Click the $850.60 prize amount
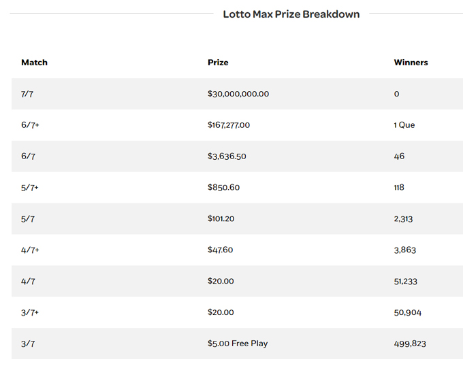 [x=223, y=188]
